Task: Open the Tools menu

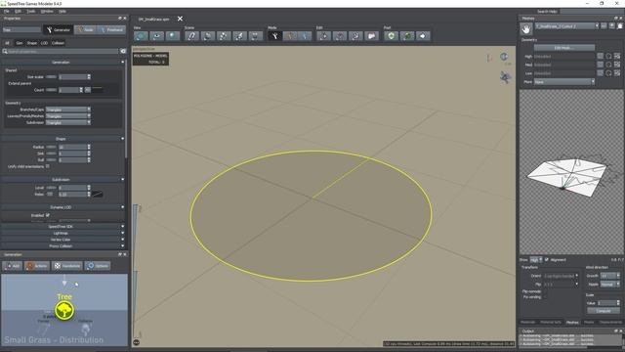Action: tap(30, 11)
